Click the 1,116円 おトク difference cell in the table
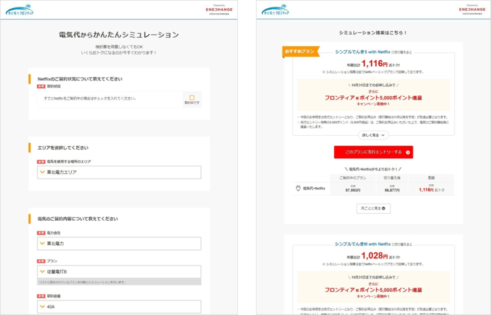The width and height of the screenshot is (491, 315). pyautogui.click(x=431, y=189)
